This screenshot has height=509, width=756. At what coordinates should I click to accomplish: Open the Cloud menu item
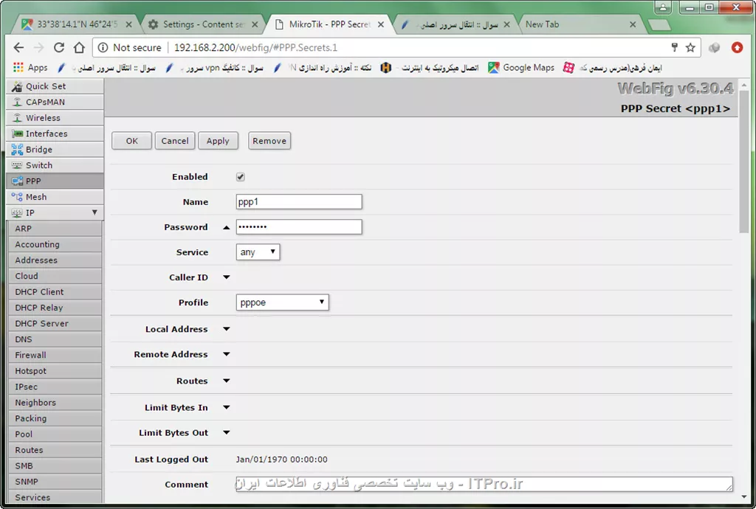(x=55, y=276)
